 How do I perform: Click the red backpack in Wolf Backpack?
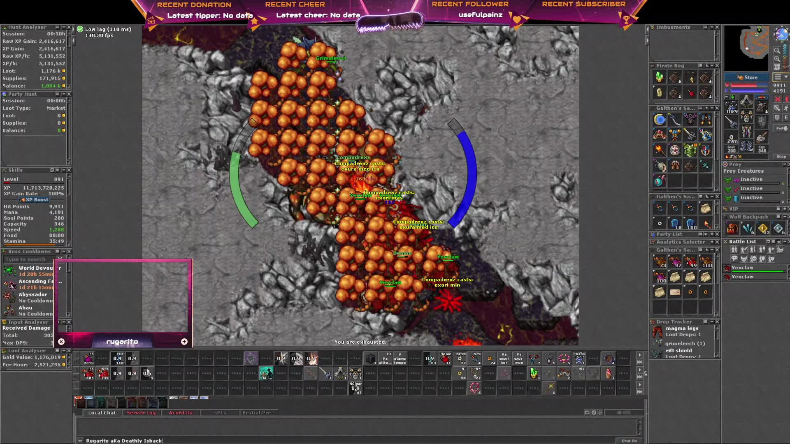(732, 228)
